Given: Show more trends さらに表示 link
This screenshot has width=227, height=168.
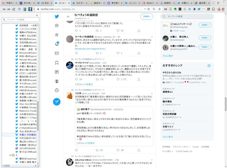Looking at the screenshot, I should tap(168, 137).
